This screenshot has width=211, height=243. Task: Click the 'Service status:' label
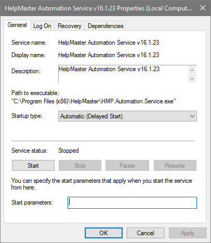pyautogui.click(x=30, y=151)
